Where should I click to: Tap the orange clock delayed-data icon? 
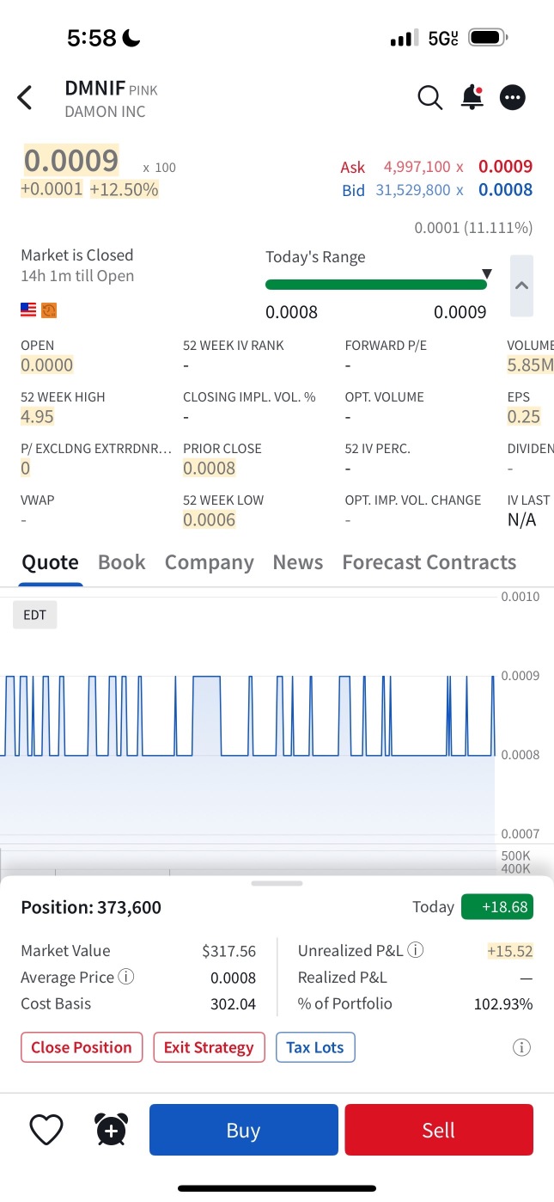pyautogui.click(x=49, y=310)
